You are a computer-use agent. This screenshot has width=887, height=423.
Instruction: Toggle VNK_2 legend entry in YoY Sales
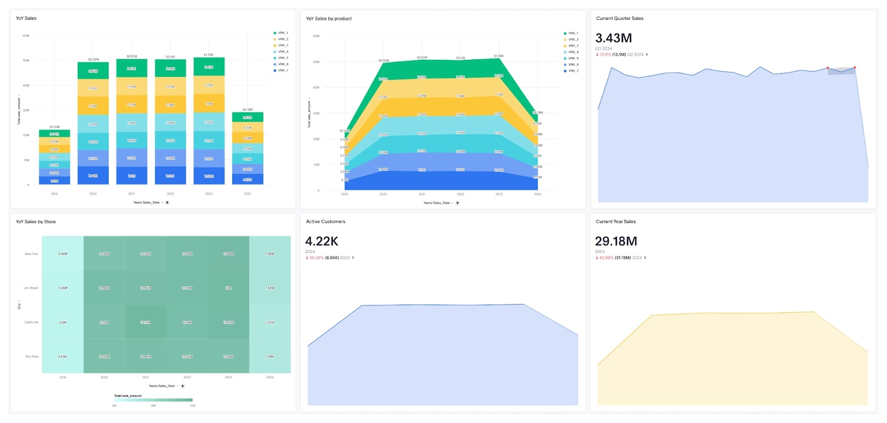[281, 39]
